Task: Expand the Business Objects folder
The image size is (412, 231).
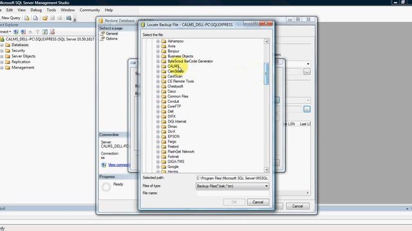Action: 158,56
